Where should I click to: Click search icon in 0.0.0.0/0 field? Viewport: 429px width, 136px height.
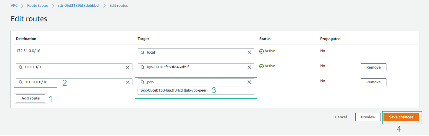[21, 67]
